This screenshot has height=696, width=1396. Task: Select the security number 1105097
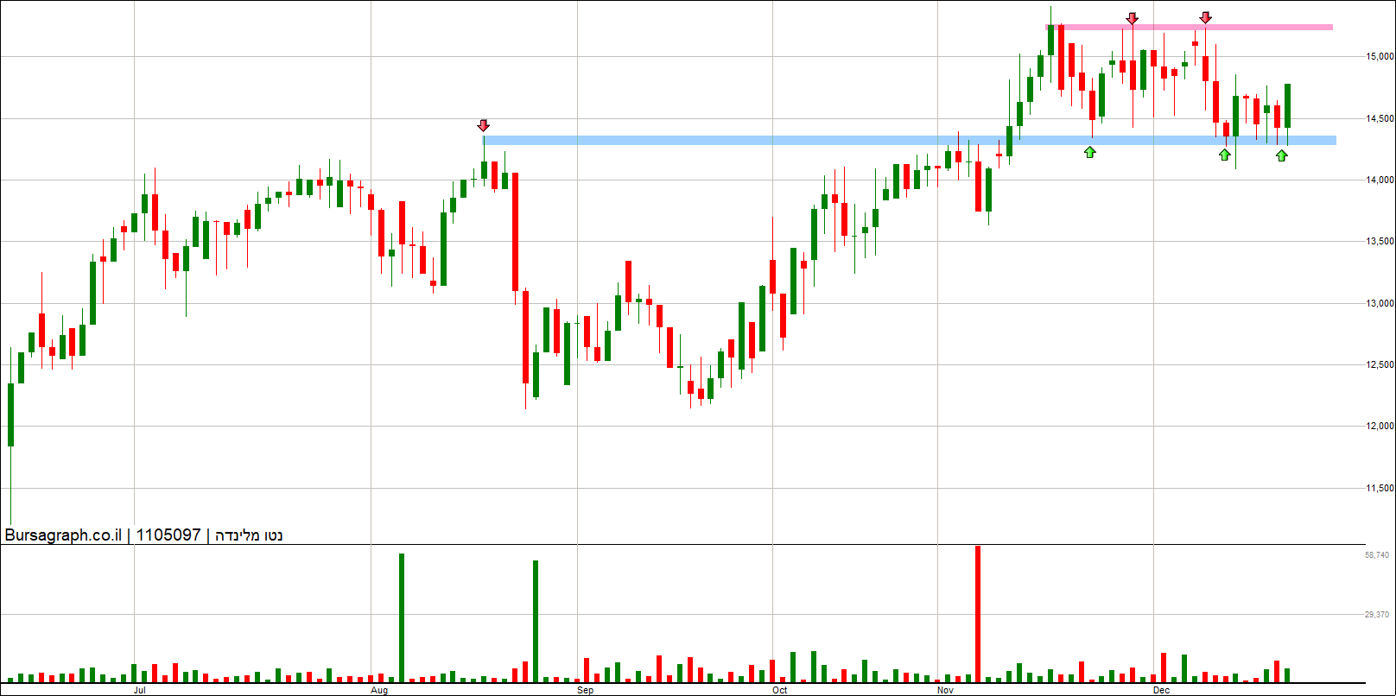click(168, 535)
